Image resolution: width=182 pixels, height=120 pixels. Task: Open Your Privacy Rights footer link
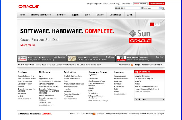point(157,114)
